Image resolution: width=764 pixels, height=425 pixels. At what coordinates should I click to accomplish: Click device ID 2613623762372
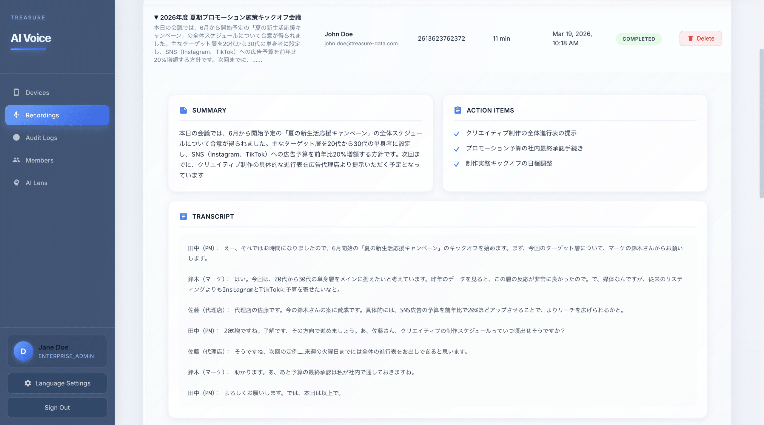coord(441,39)
